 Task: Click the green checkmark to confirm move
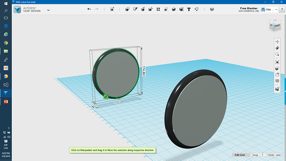[x=106, y=96]
